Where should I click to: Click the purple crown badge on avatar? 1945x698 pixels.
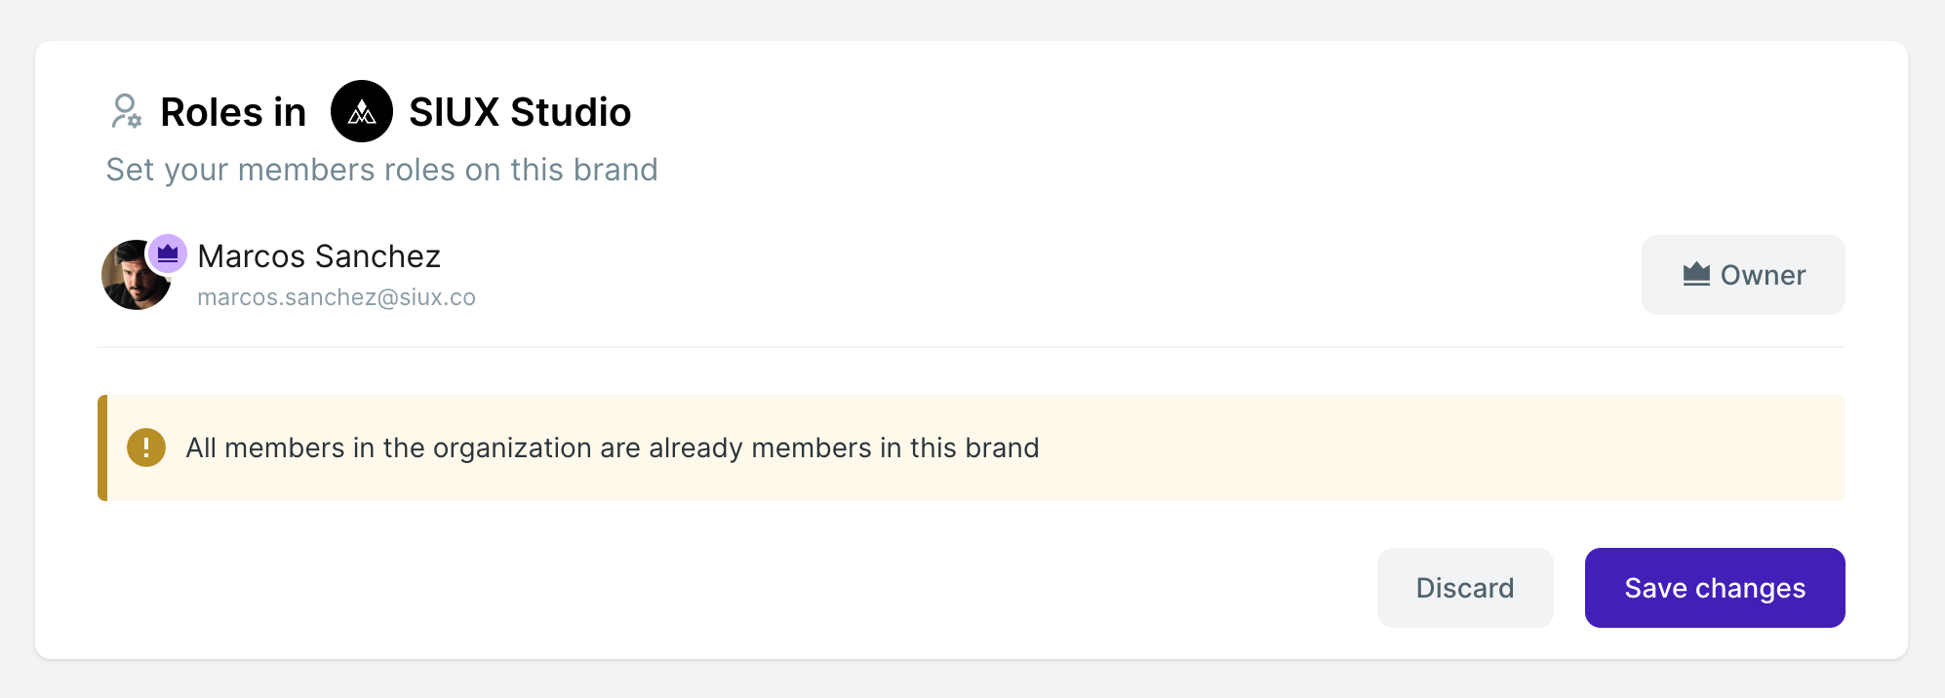pyautogui.click(x=168, y=253)
